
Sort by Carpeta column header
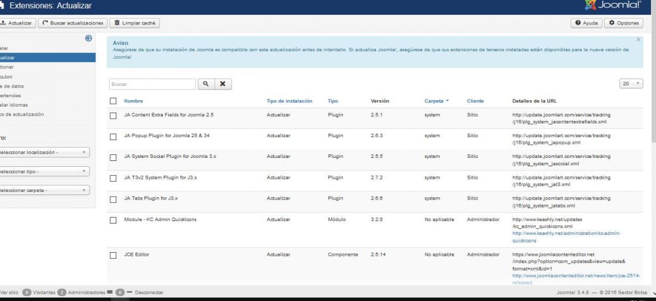click(x=437, y=101)
